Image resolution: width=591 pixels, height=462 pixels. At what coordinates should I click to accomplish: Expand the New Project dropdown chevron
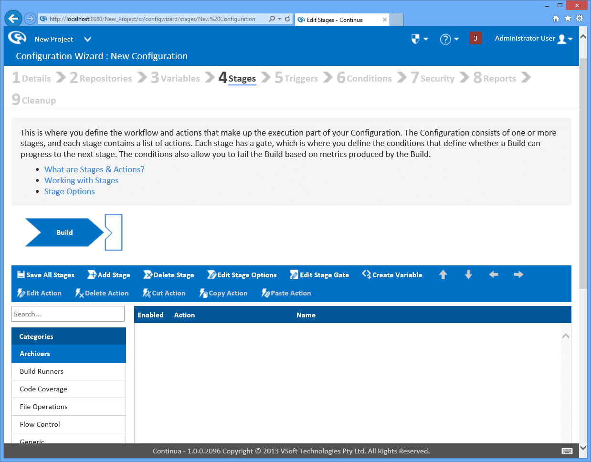(x=87, y=39)
